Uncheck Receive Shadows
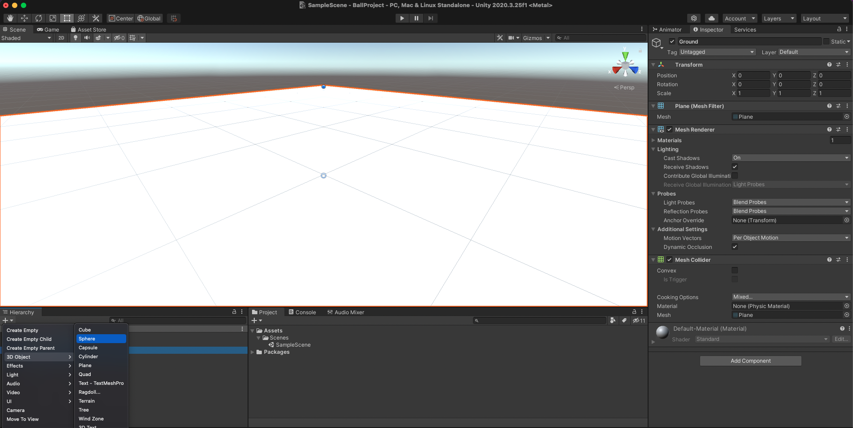The image size is (853, 428). click(735, 167)
